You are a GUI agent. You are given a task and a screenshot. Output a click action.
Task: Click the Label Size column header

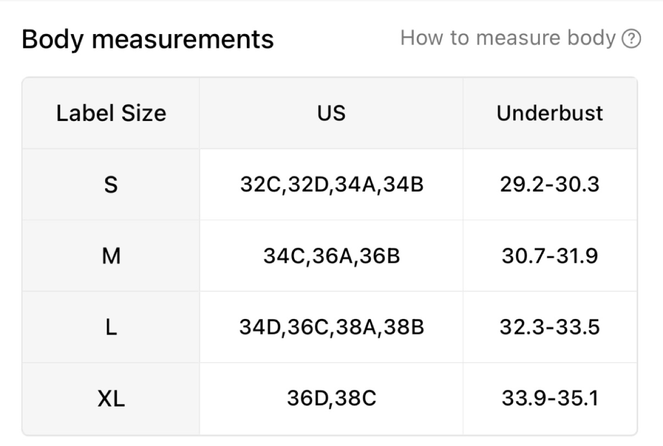pyautogui.click(x=111, y=113)
